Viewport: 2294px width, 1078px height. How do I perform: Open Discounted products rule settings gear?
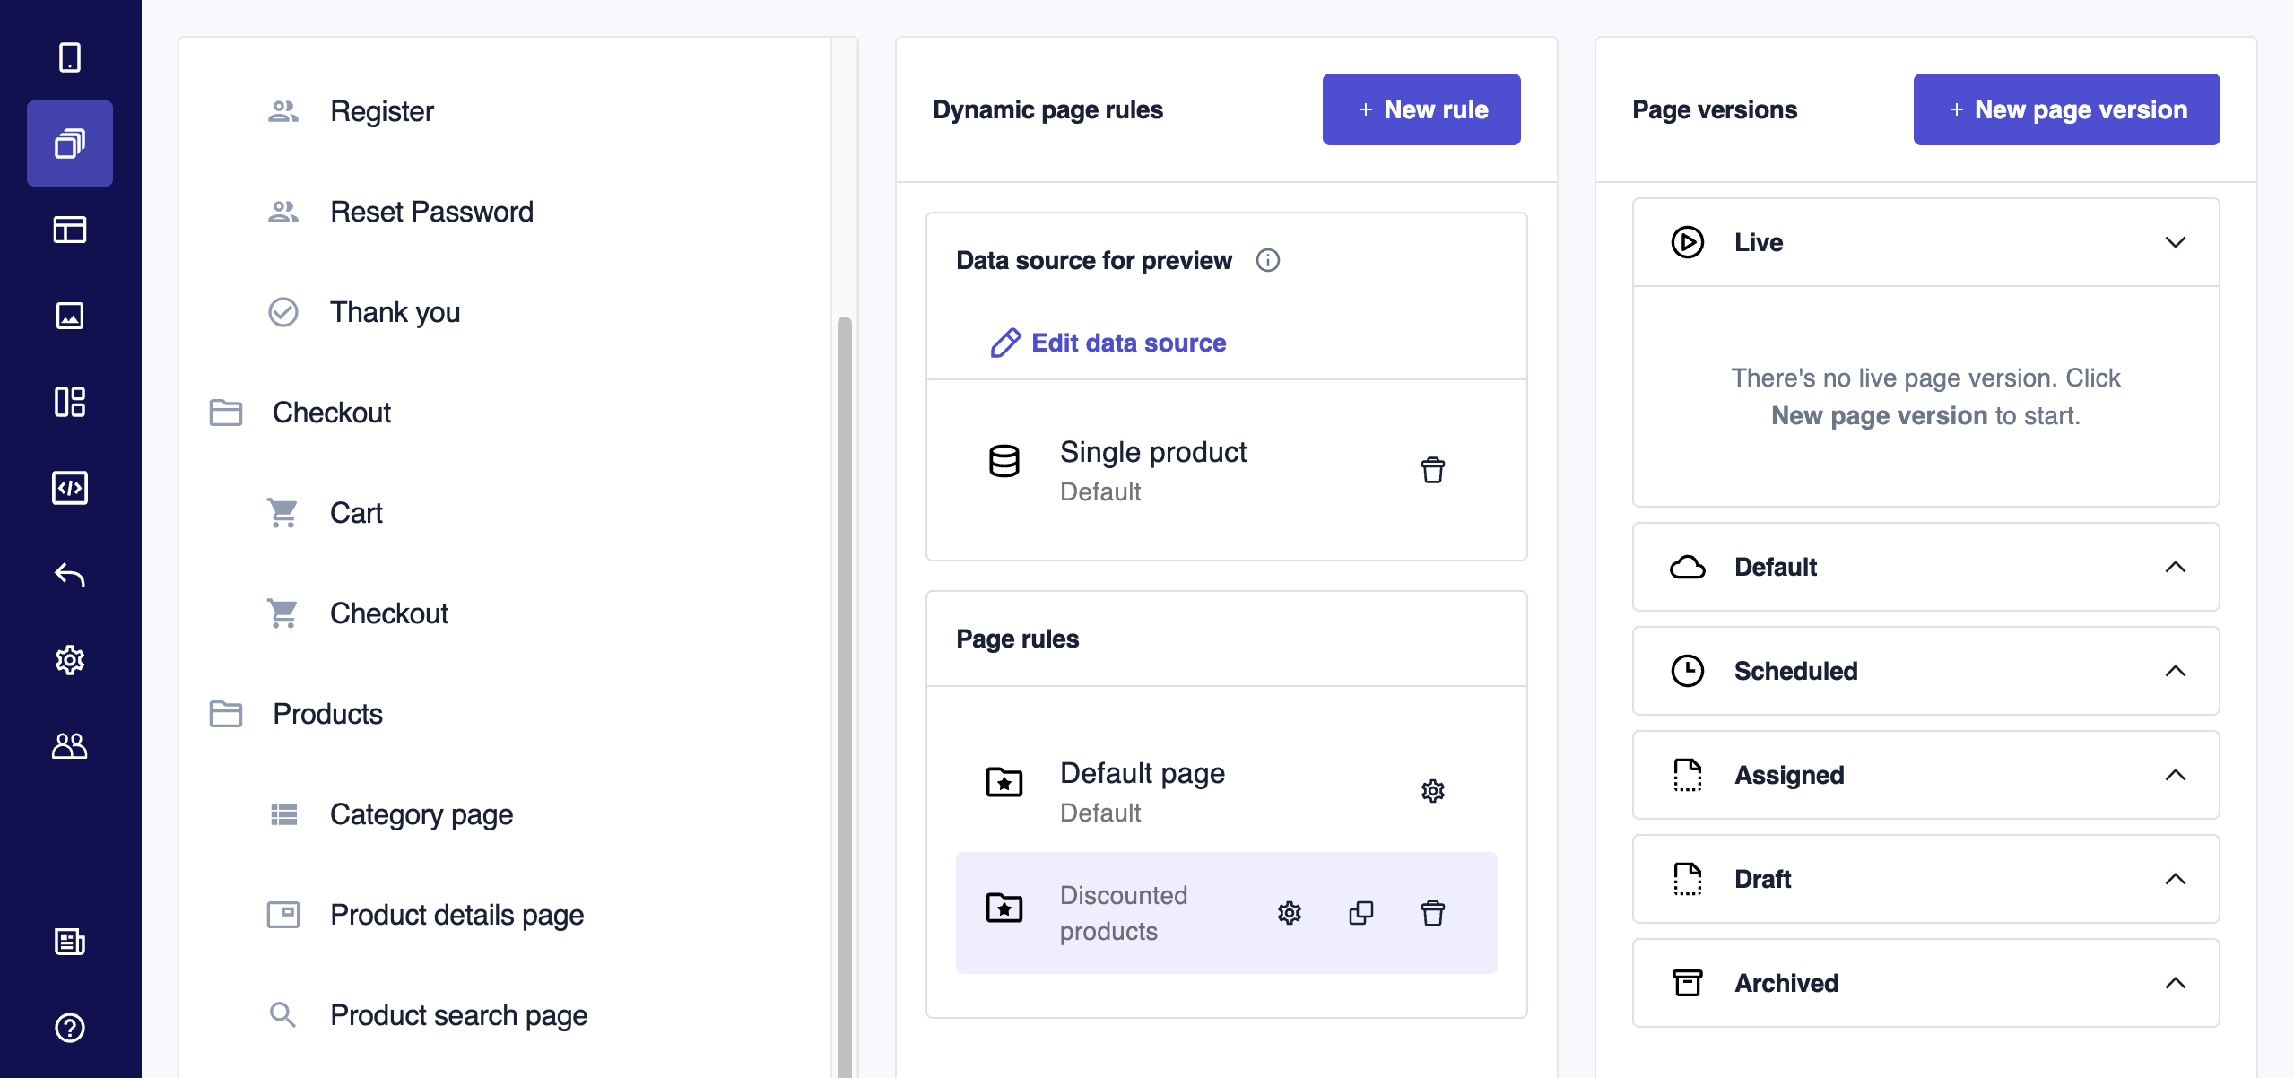[1289, 913]
